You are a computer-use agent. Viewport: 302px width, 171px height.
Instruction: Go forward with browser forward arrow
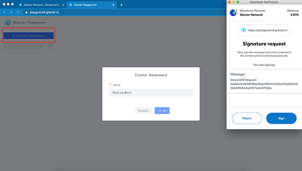click(x=11, y=12)
